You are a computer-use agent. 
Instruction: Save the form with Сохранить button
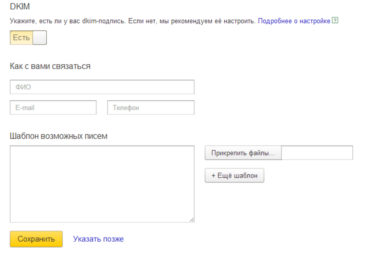tap(36, 239)
